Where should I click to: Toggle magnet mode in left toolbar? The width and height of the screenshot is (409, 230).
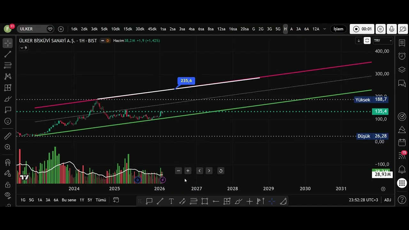coord(8,162)
